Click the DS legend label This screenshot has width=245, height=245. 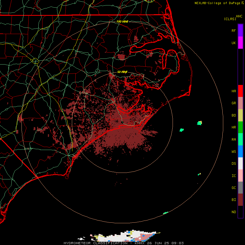234,164
